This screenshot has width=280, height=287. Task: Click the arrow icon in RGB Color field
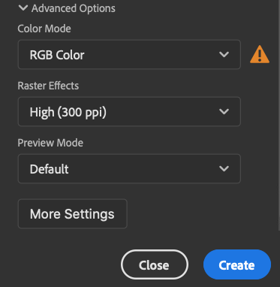pos(224,54)
